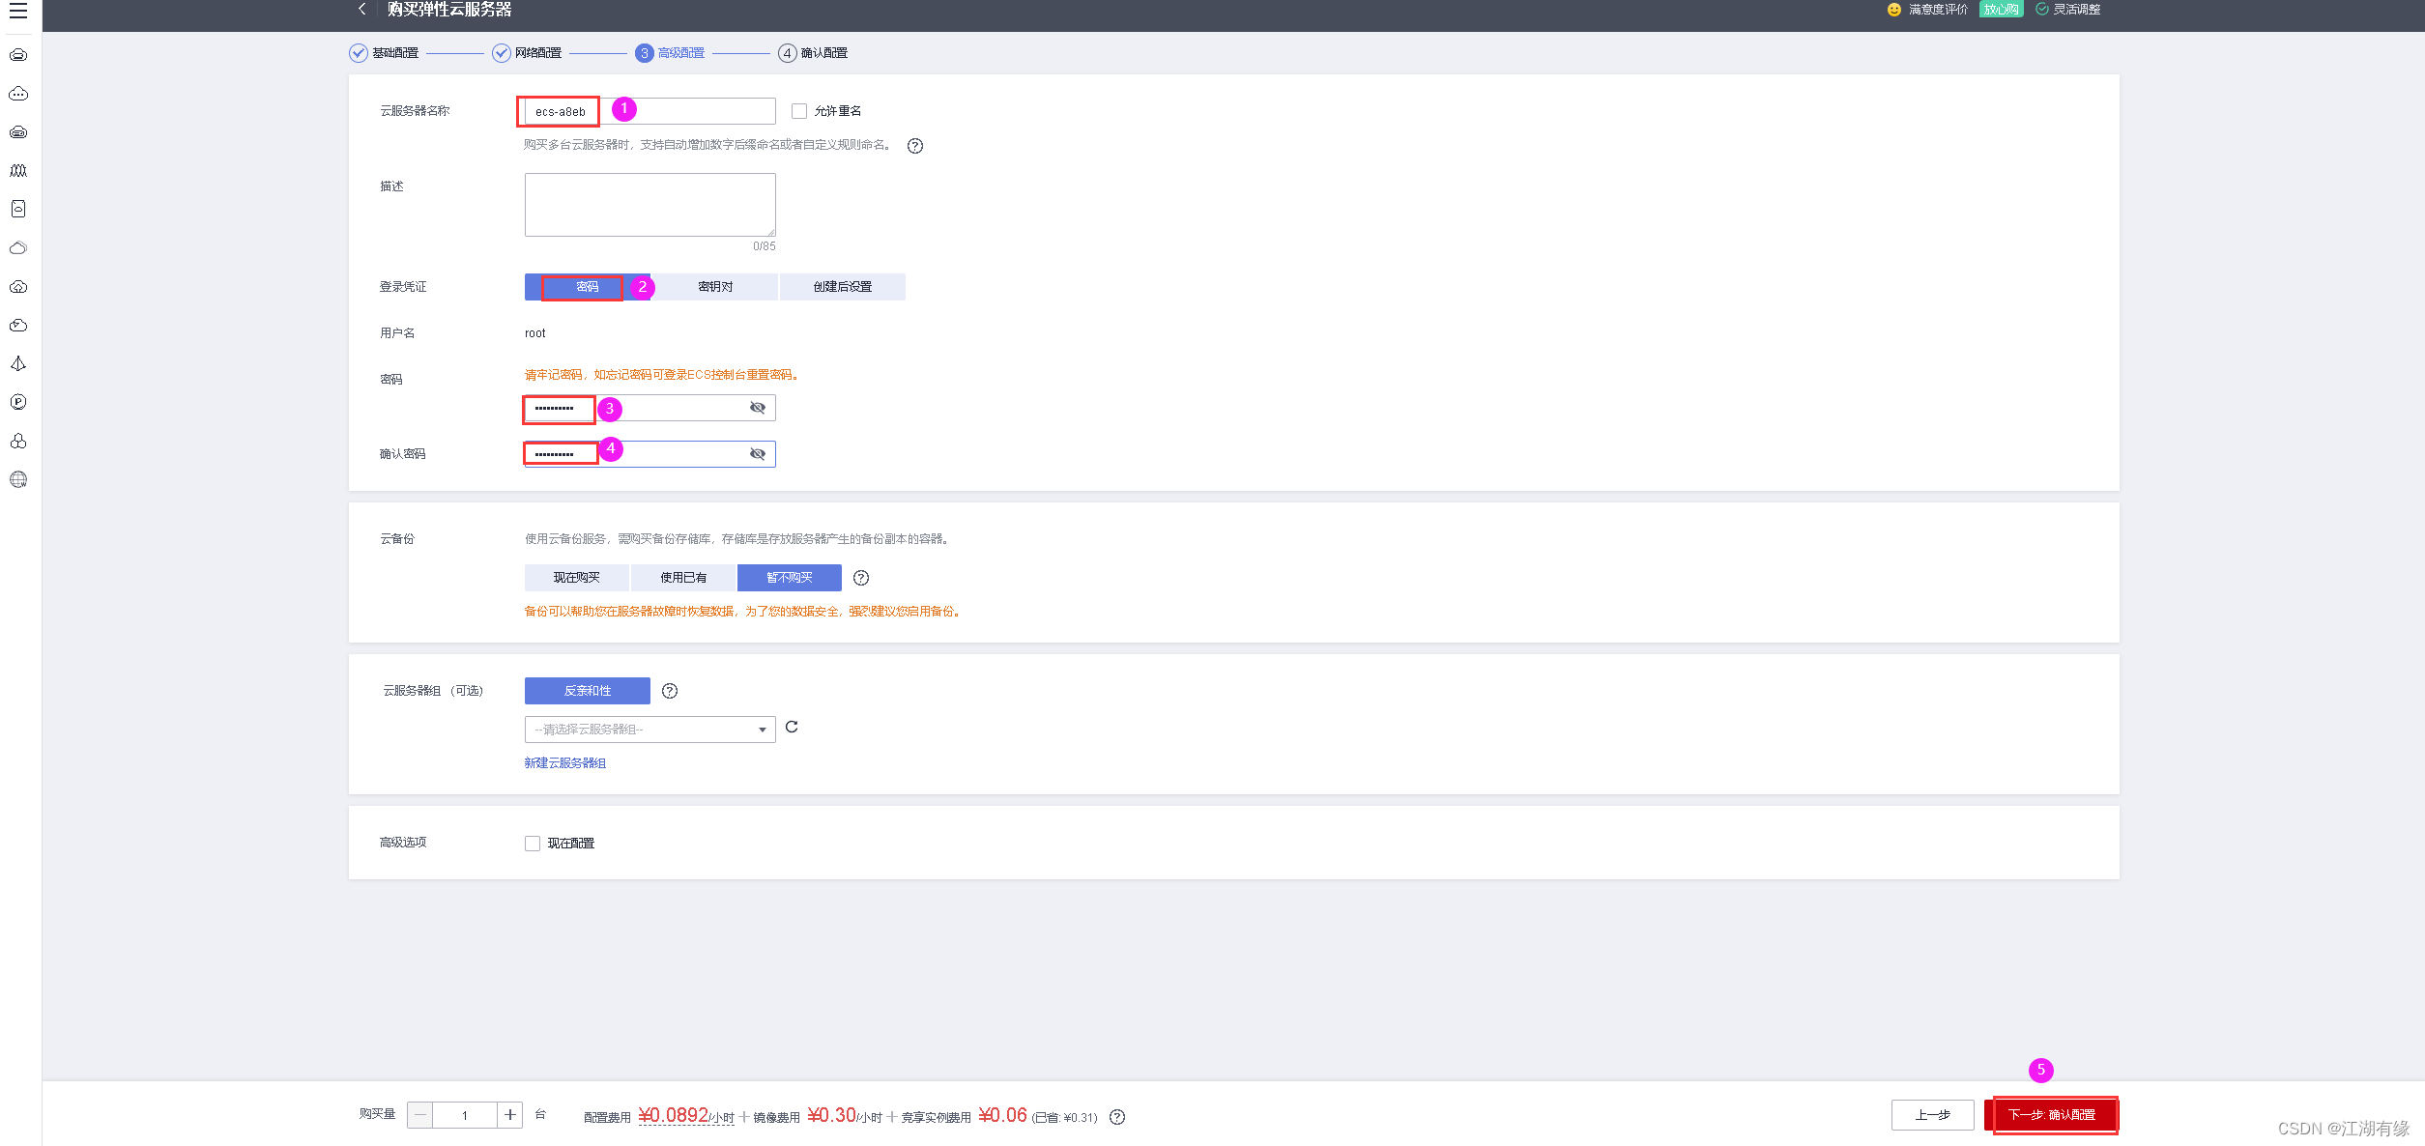Click help icon next to 反亲和性
This screenshot has width=2425, height=1146.
670,691
